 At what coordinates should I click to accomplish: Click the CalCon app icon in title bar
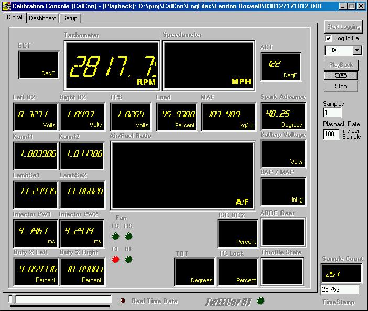point(6,6)
